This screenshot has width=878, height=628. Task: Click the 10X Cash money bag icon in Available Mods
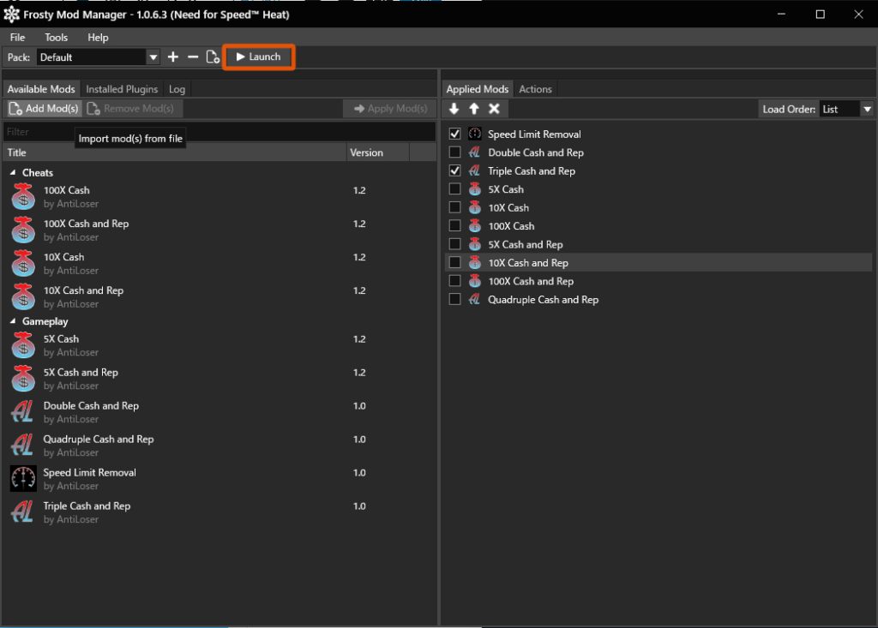(x=23, y=264)
